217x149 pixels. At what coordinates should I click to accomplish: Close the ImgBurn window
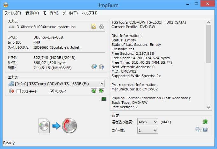[x=207, y=4]
